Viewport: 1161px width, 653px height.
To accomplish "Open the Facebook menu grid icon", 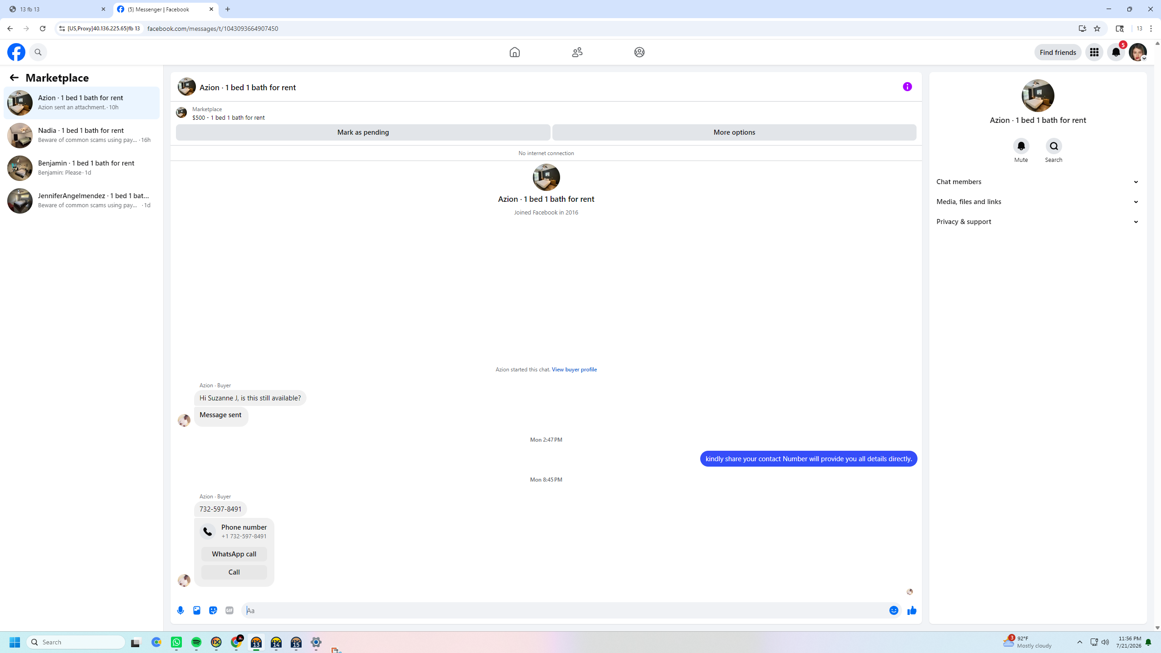I will coord(1094,52).
